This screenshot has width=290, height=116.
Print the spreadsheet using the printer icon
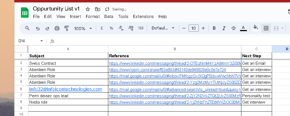(57, 28)
